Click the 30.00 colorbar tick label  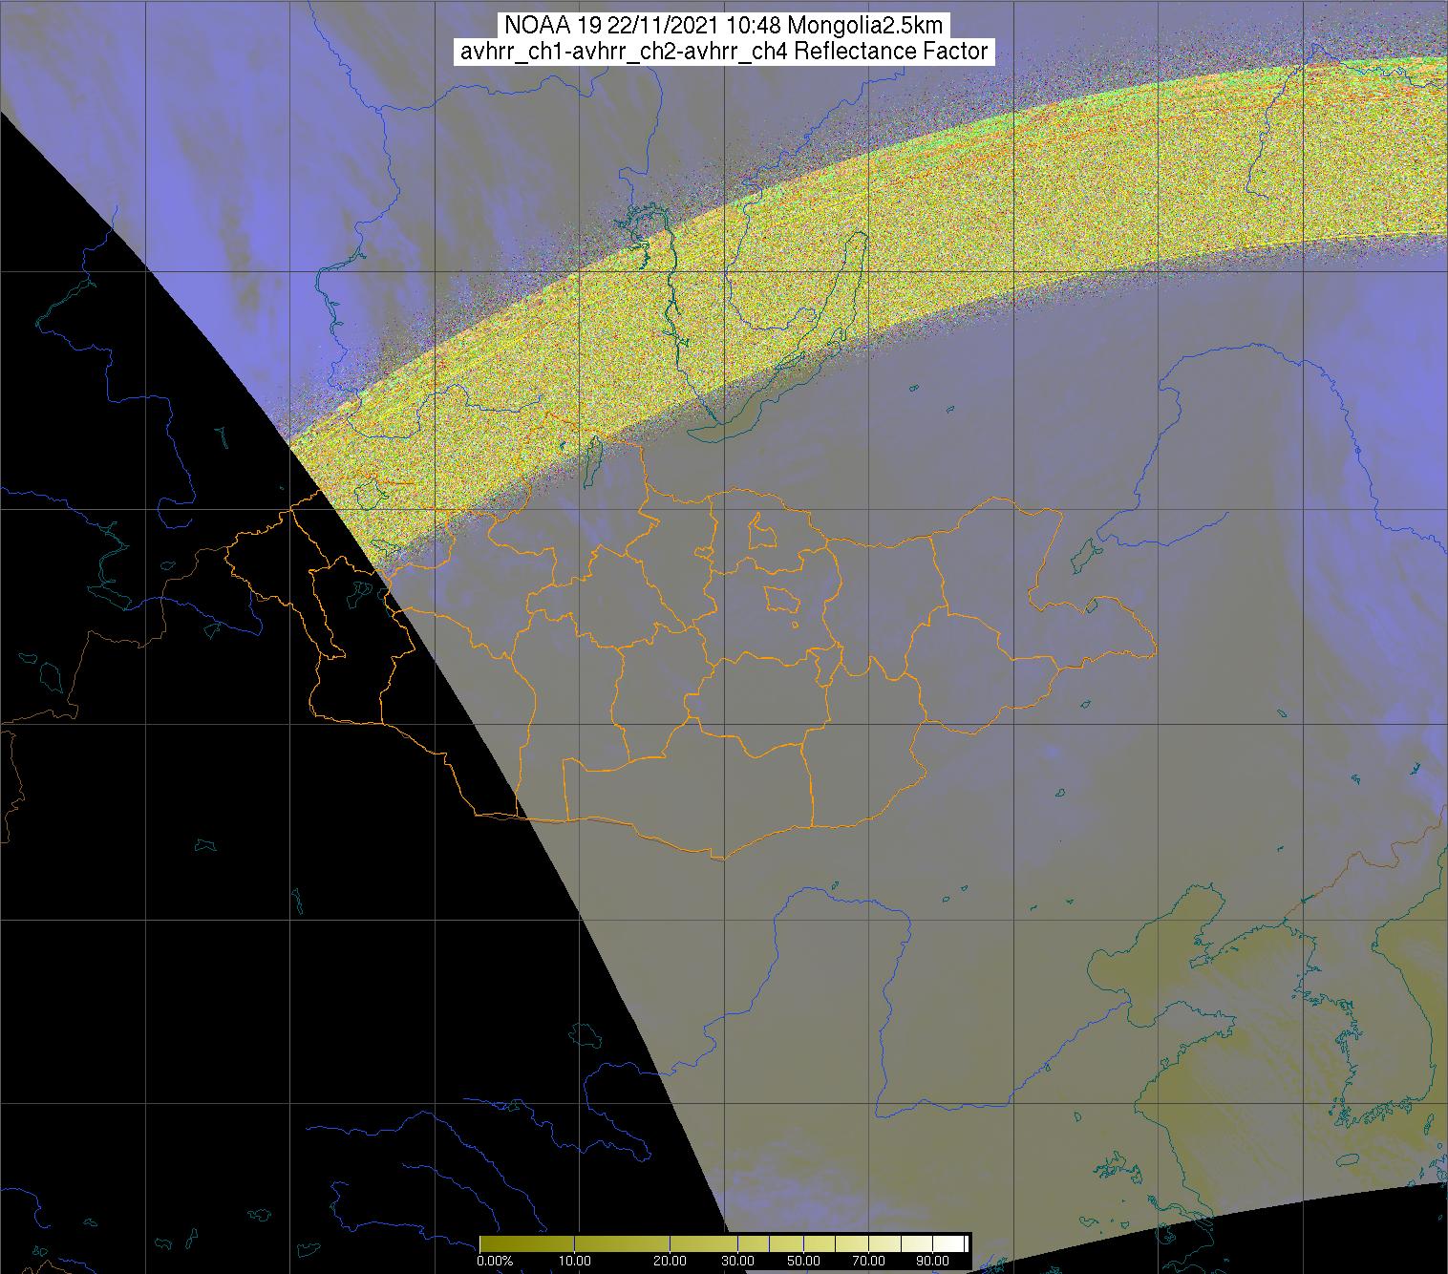point(739,1261)
